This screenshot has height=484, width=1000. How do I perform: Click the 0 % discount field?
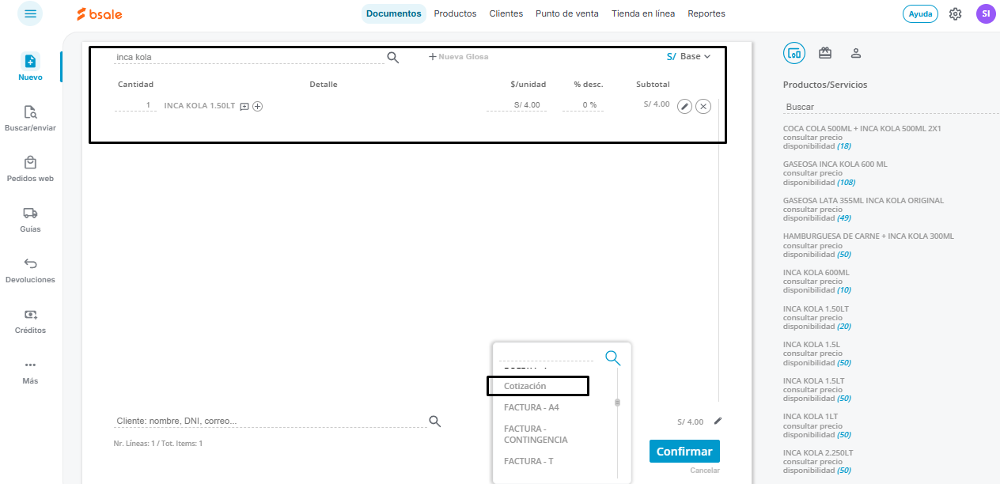(583, 105)
